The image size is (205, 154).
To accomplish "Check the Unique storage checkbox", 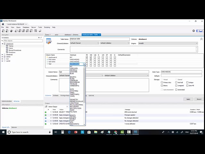I will 187,82.
